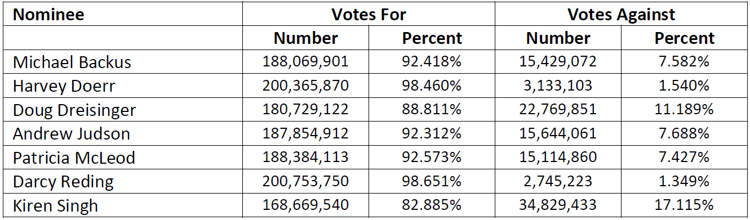Select Patricia McLeod's 188,384,113 cell
750x220 pixels.
pyautogui.click(x=306, y=158)
